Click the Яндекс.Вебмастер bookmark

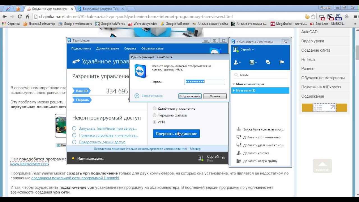tap(39, 24)
